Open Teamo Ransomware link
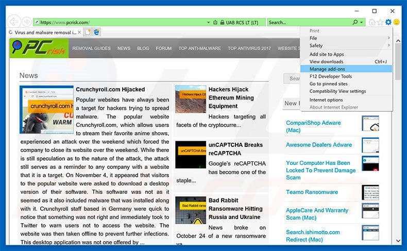 point(312,192)
